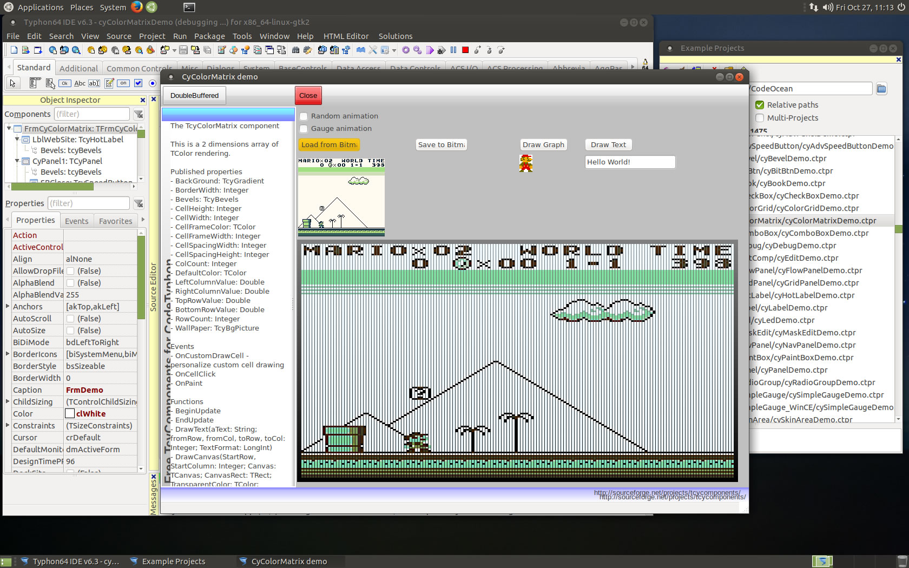This screenshot has height=568, width=909.
Task: Click the Draw Text button
Action: (608, 145)
